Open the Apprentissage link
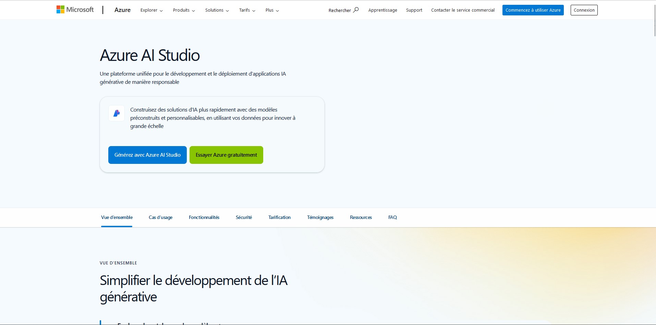Screen dimensions: 656x325 pos(382,10)
